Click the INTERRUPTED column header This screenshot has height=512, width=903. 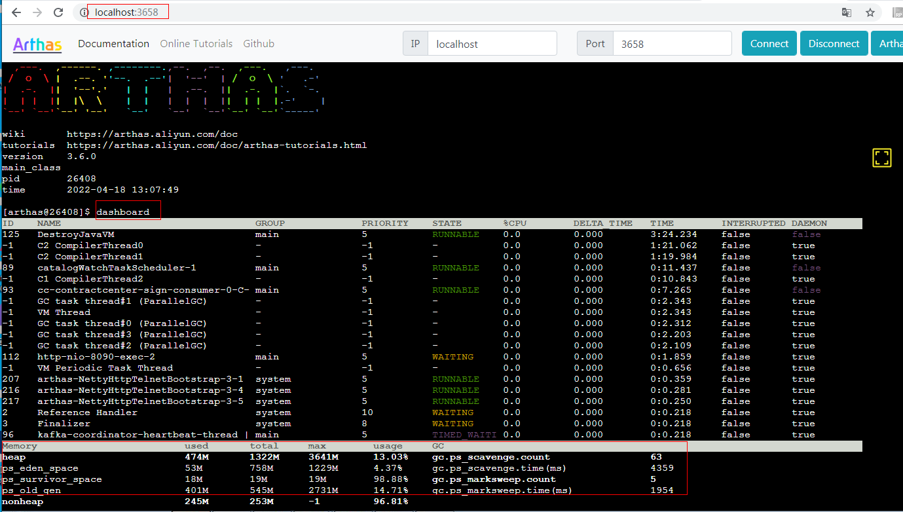pyautogui.click(x=754, y=223)
